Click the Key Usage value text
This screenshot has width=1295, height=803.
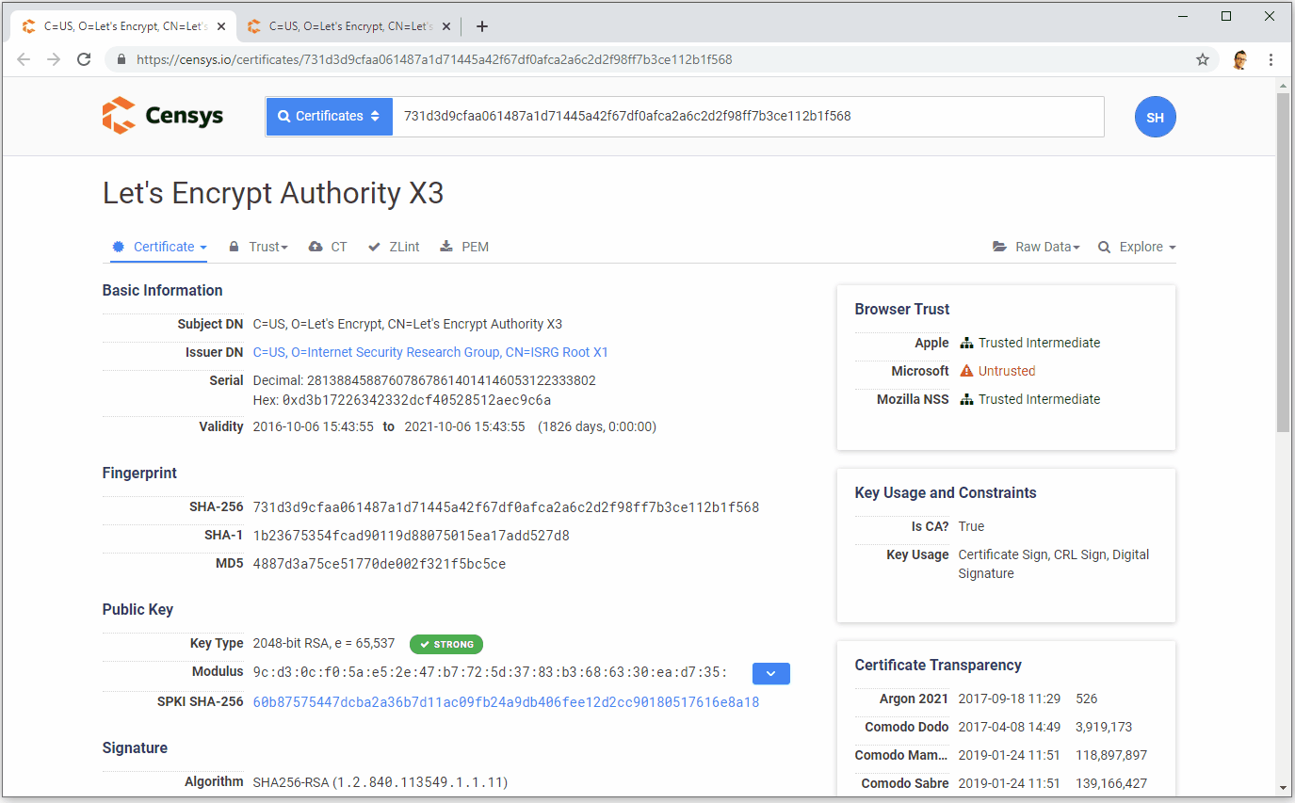[1054, 564]
